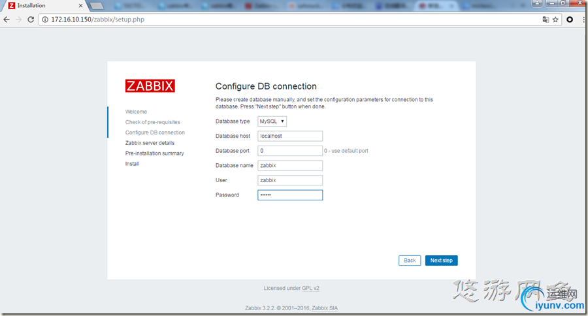The height and width of the screenshot is (316, 588).
Task: Select Zabbix server details step
Action: pyautogui.click(x=150, y=143)
